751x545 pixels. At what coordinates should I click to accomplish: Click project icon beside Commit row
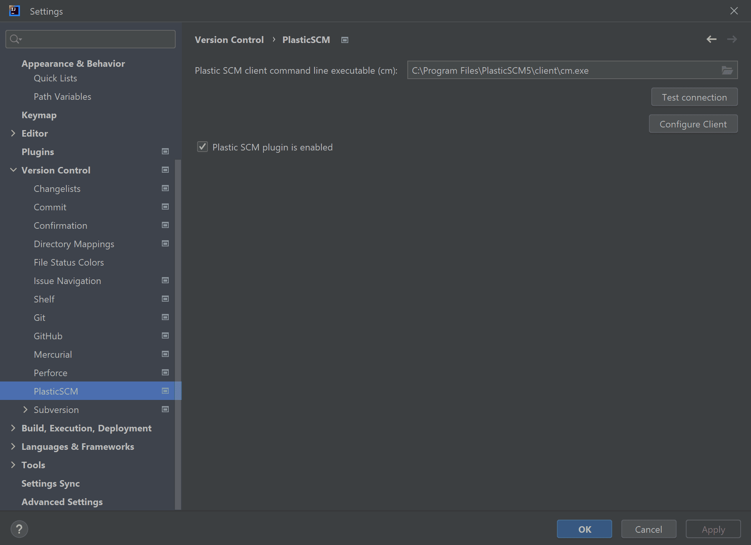[x=165, y=207]
